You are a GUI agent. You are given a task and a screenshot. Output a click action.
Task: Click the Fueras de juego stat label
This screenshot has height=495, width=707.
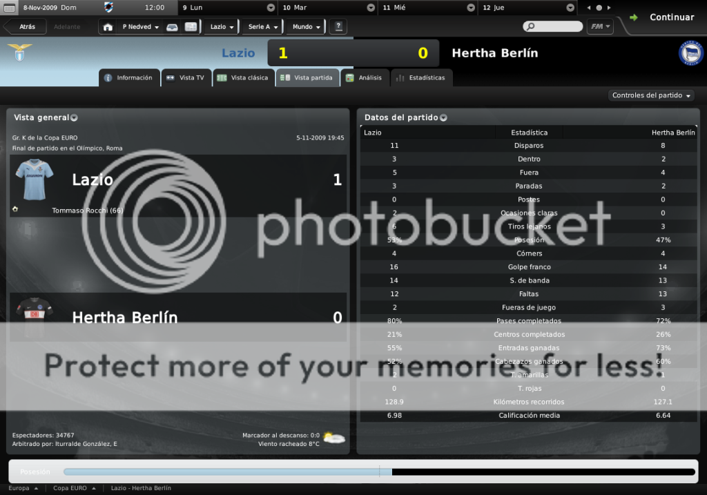(529, 308)
